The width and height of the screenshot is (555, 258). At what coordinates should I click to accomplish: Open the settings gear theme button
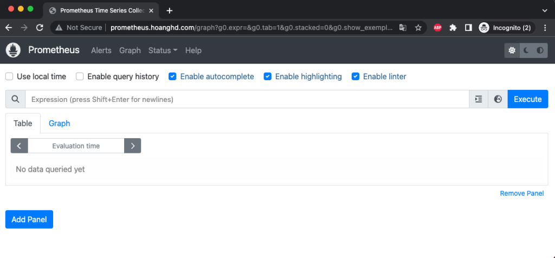click(512, 50)
